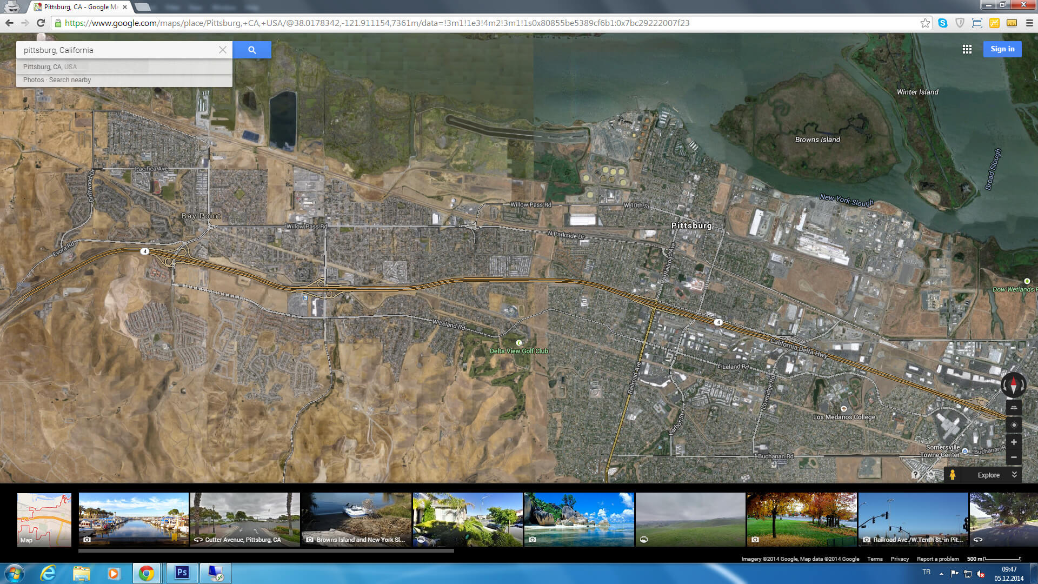Image resolution: width=1038 pixels, height=584 pixels.
Task: Toggle tilt view button
Action: 1014,408
